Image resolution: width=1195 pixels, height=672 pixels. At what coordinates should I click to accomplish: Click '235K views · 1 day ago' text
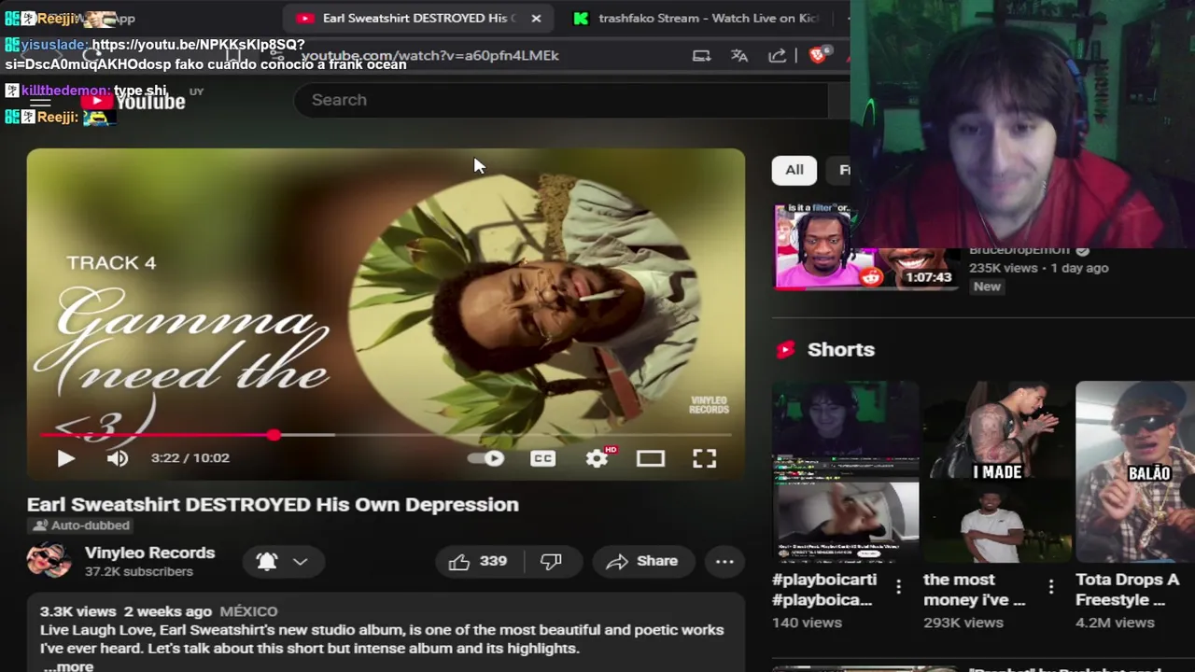[x=1038, y=268]
